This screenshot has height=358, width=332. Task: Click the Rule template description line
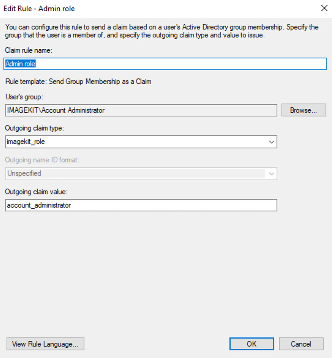(x=78, y=81)
